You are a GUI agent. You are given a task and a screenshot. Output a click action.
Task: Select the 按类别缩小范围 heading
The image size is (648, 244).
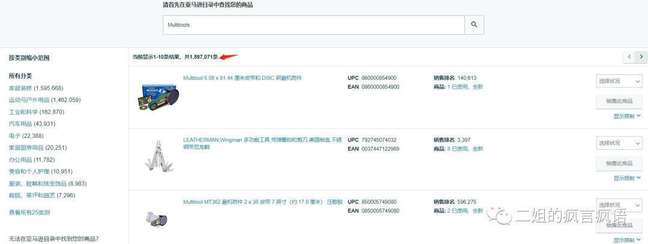[x=29, y=58]
